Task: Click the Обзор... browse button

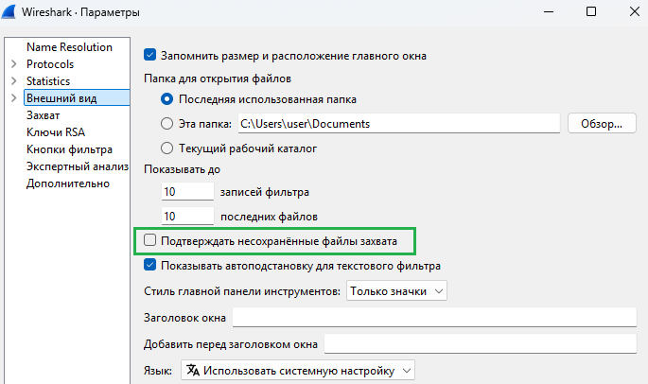Action: click(602, 123)
